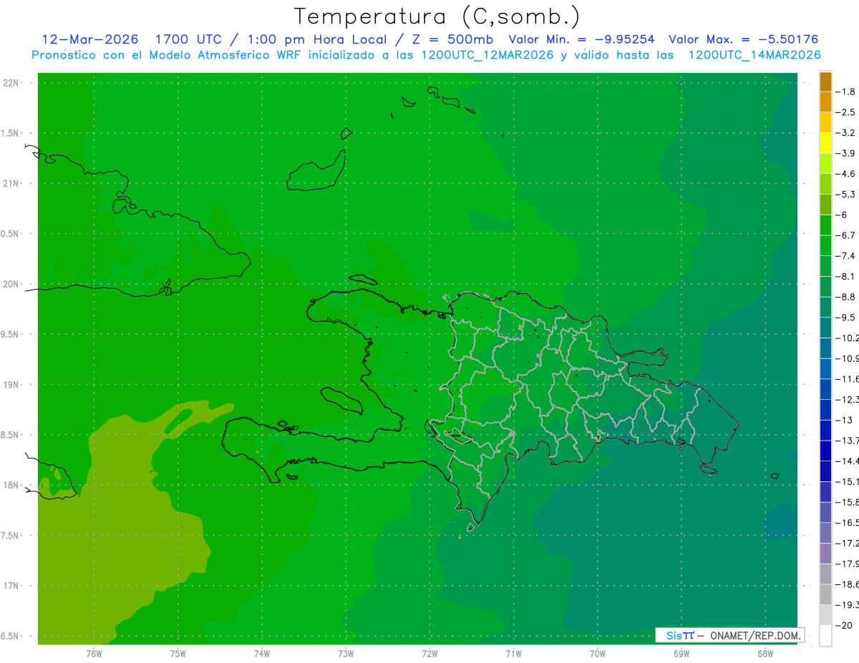Click the "18N" latitude label
This screenshot has height=663, width=859.
coord(11,485)
